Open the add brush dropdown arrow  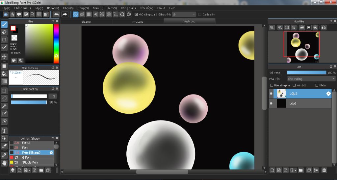(x=29, y=170)
